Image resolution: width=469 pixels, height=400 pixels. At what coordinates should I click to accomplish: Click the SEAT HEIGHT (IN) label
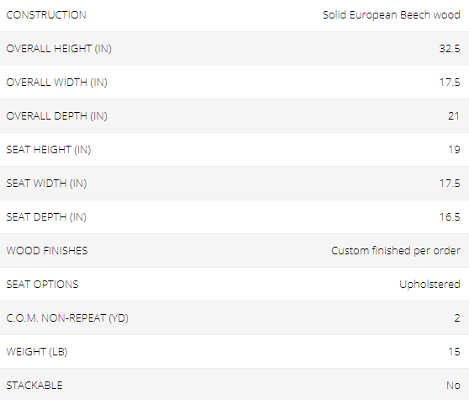[49, 150]
